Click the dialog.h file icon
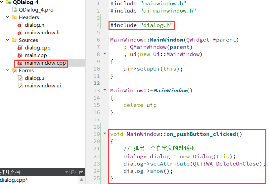Viewport: 269px width, 184px height. click(x=20, y=25)
